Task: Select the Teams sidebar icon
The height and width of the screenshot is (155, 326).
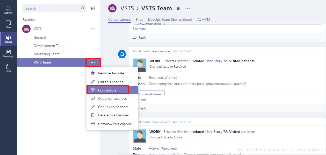Action: coord(8,39)
